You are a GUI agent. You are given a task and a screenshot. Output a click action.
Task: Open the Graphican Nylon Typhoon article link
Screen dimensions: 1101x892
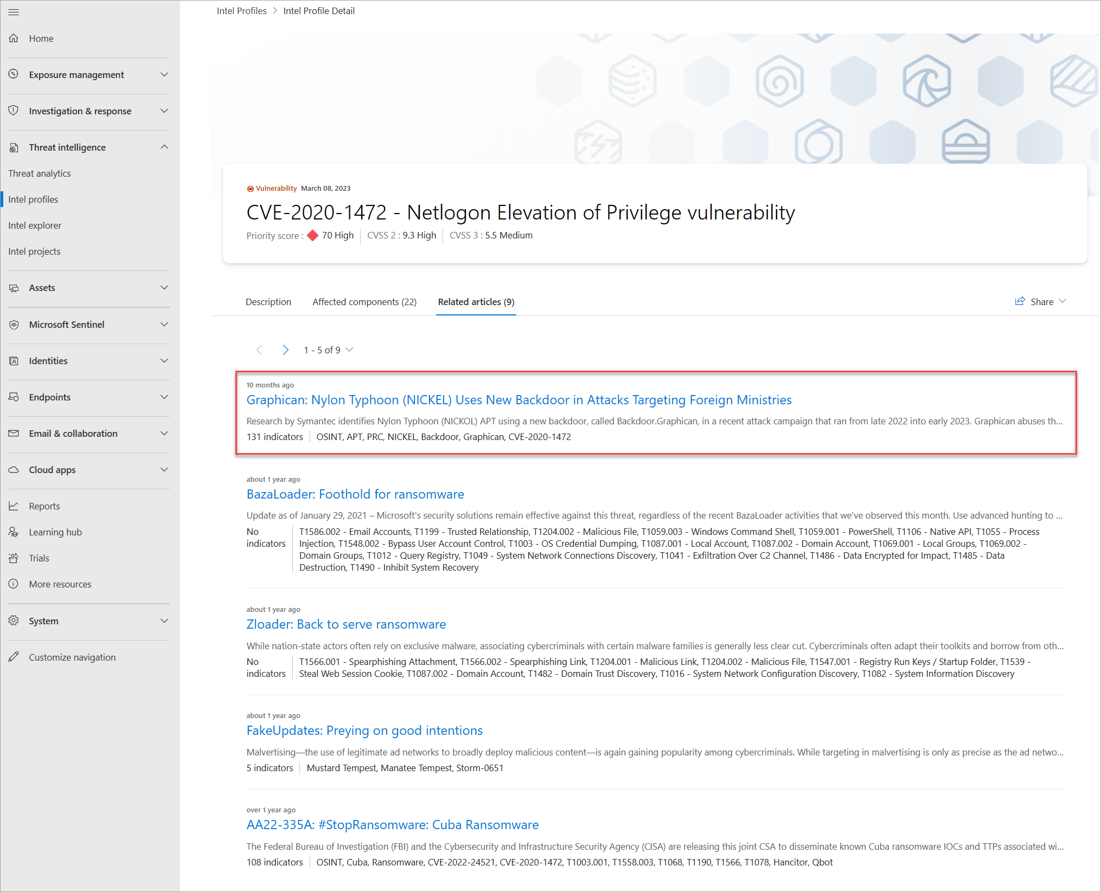point(519,400)
